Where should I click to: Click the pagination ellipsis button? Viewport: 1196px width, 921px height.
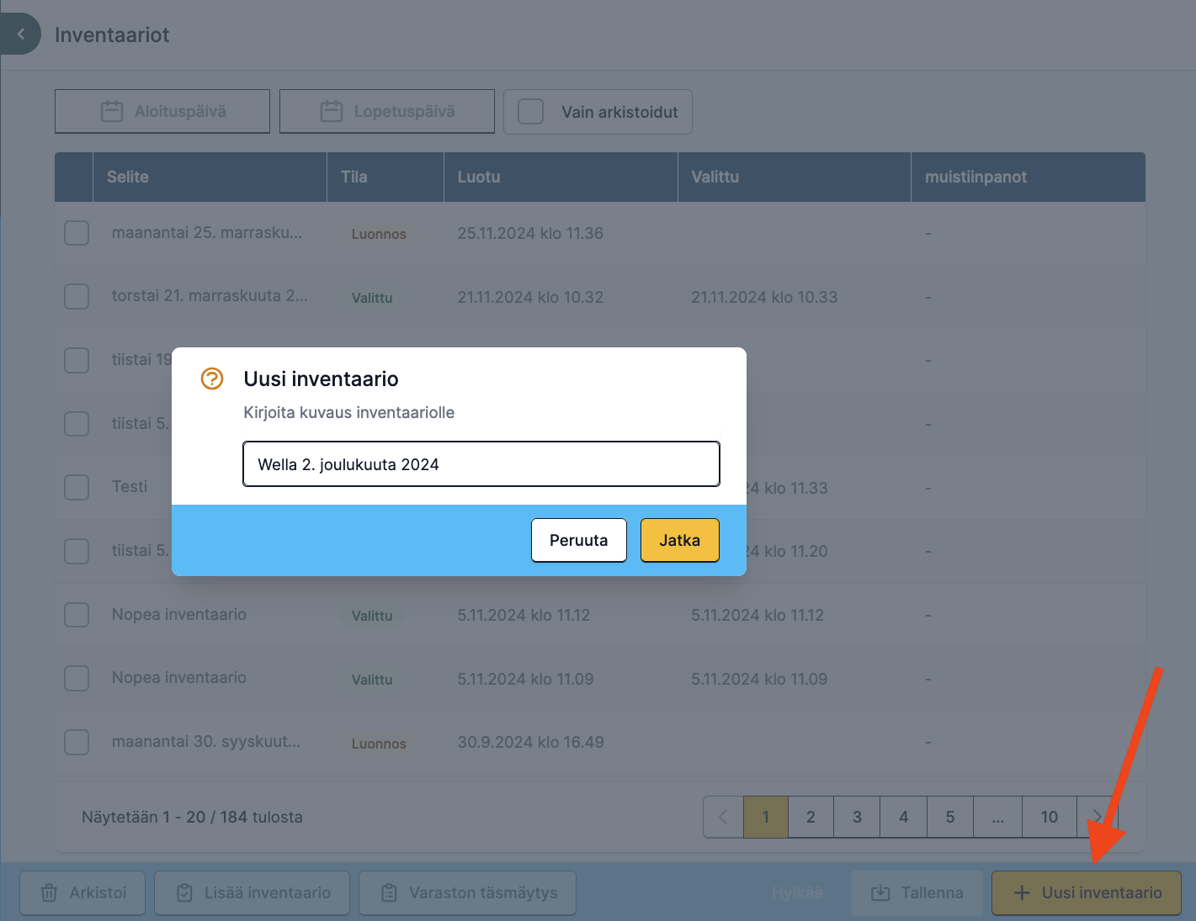point(998,817)
